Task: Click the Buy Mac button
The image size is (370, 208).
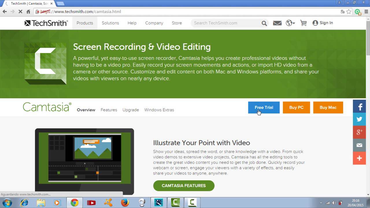Action: pos(328,107)
